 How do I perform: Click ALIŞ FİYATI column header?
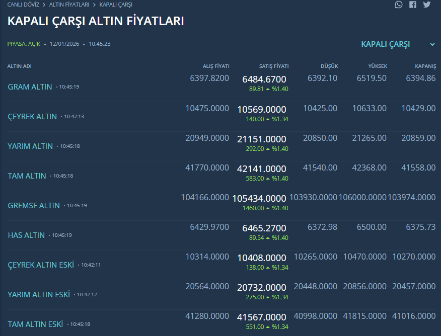[216, 66]
